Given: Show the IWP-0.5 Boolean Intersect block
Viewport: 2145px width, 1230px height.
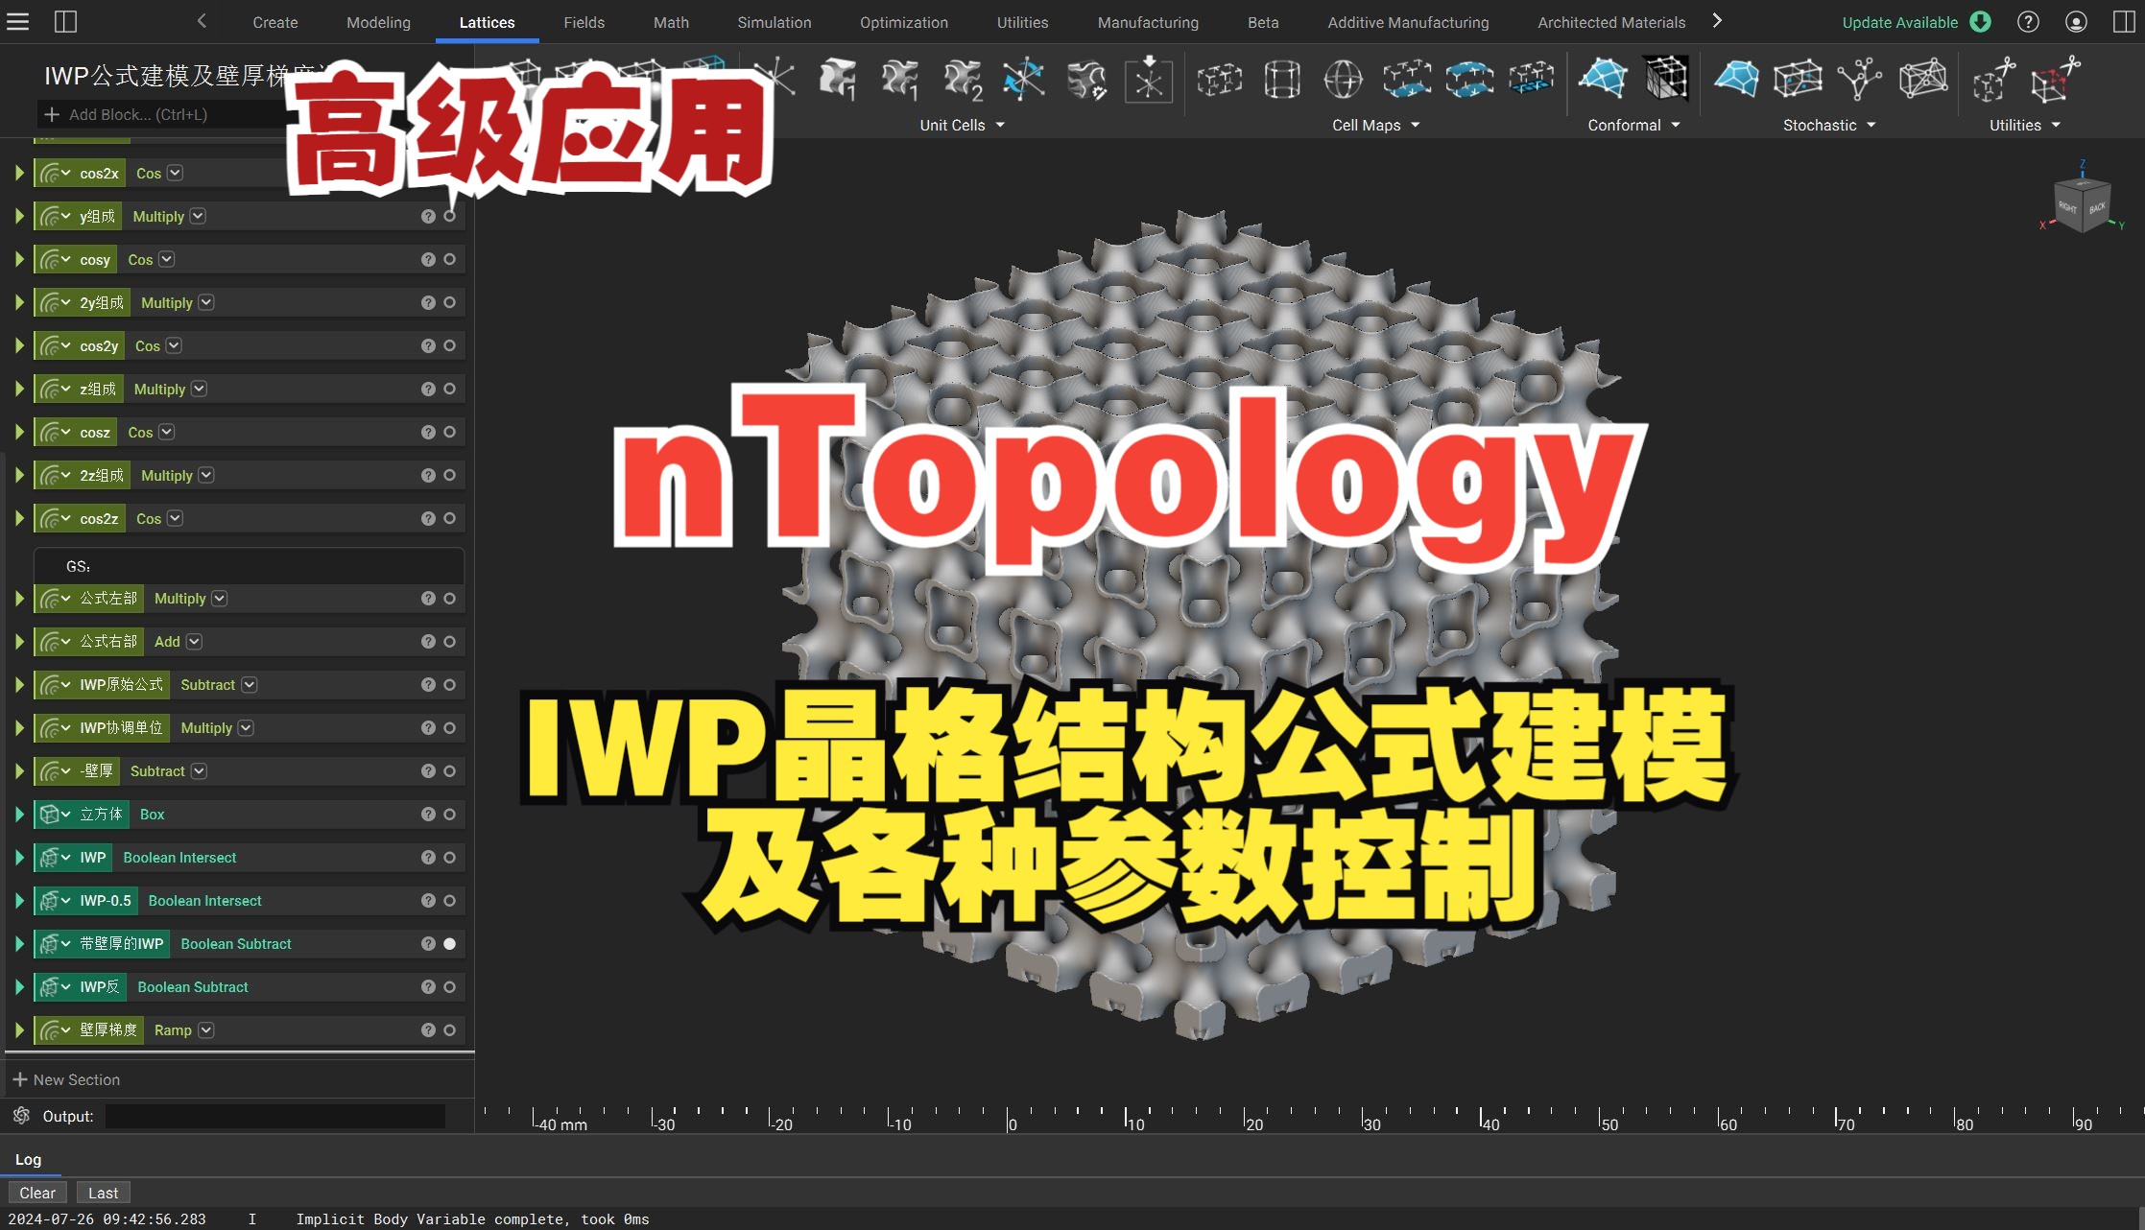Looking at the screenshot, I should pyautogui.click(x=449, y=901).
